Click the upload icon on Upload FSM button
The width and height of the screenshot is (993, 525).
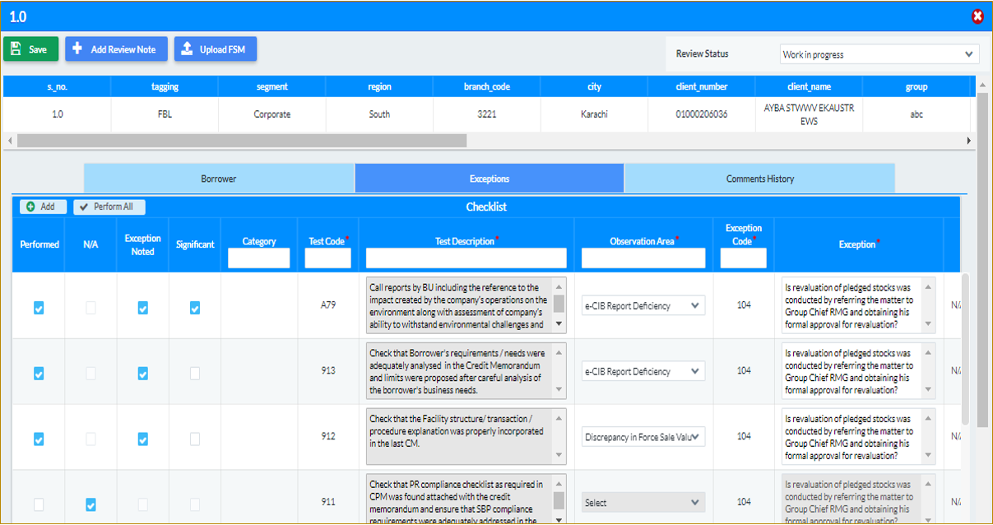[x=188, y=49]
